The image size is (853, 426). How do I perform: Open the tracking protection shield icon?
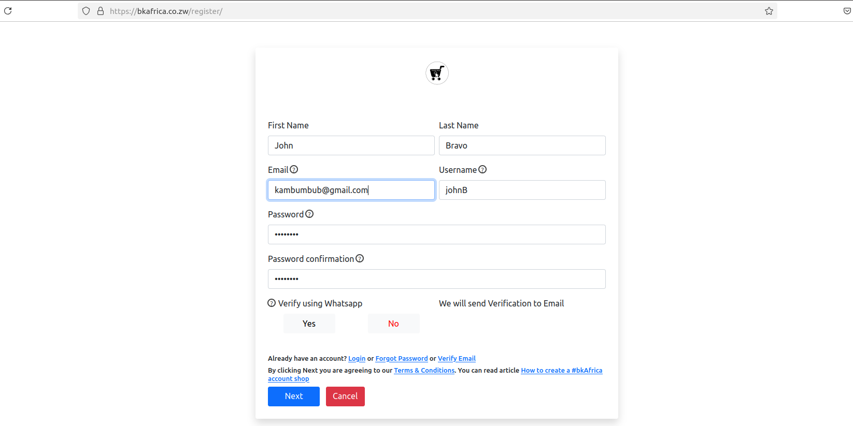point(86,11)
